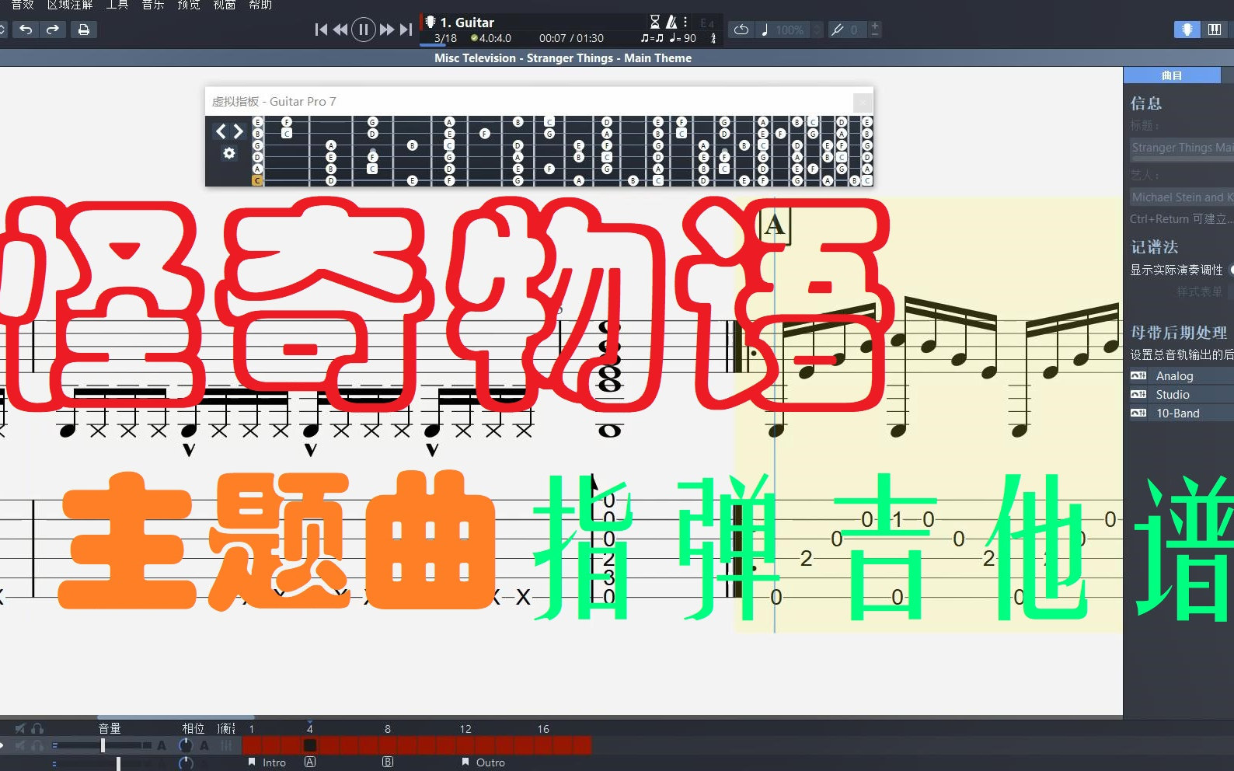Click the tuning fork icon
The height and width of the screenshot is (771, 1234).
[x=837, y=30]
